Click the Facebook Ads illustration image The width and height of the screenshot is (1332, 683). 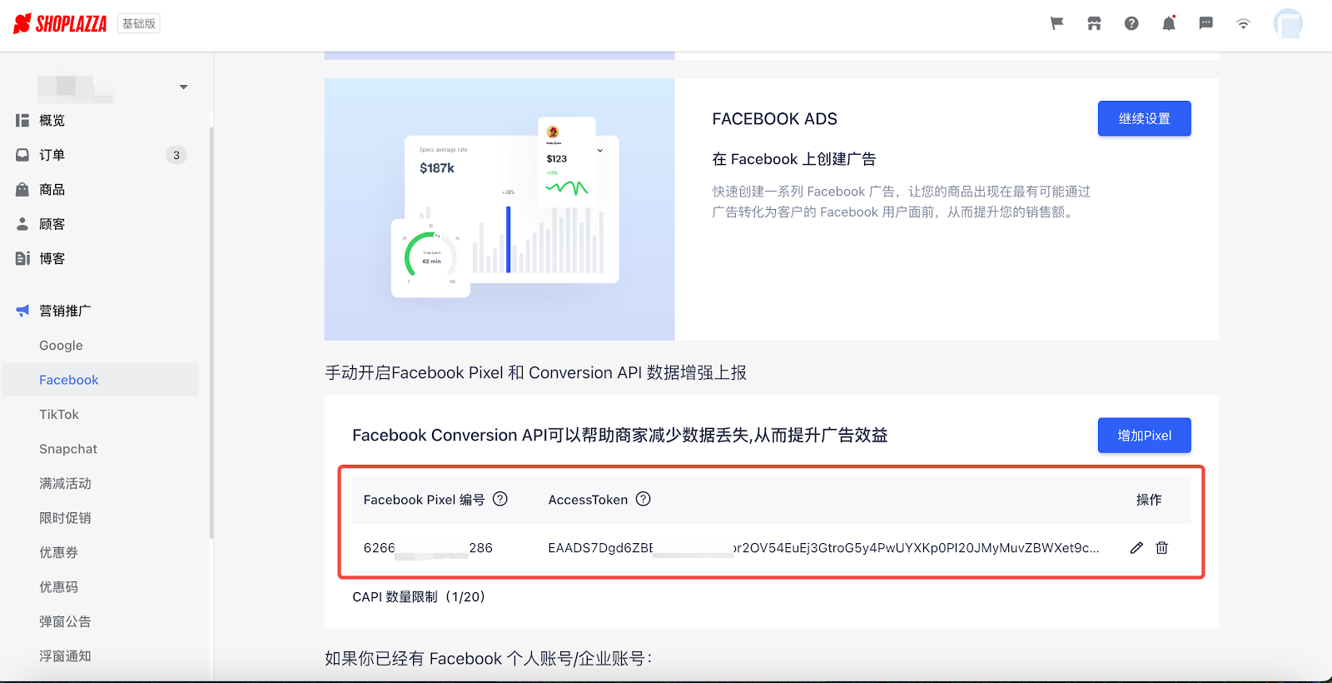point(499,209)
